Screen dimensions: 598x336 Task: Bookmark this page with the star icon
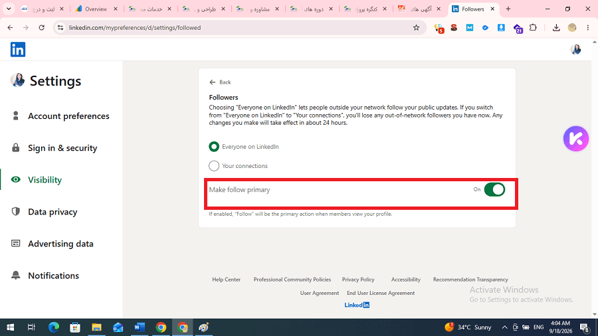point(416,27)
